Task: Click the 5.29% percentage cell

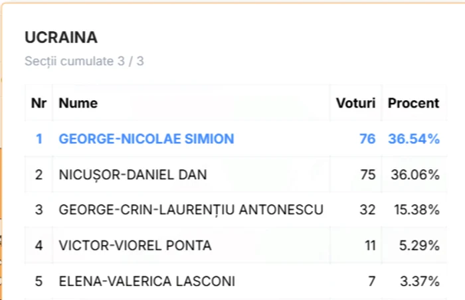Action: coord(419,246)
